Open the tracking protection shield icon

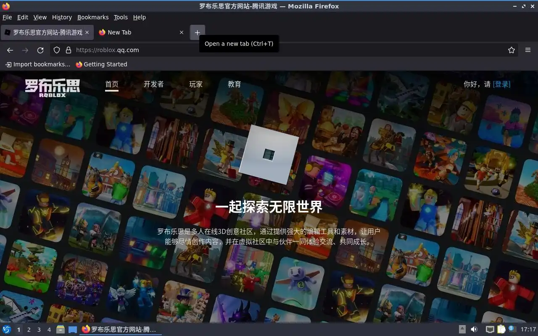click(x=57, y=50)
